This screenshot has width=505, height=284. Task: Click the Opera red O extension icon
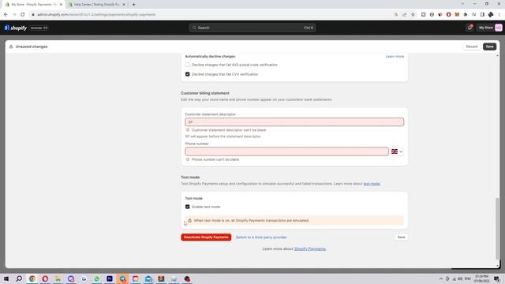point(448,14)
